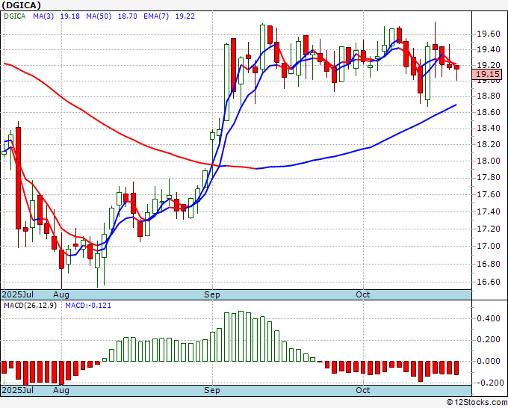Click the Oct marker on the price chart axis
The height and width of the screenshot is (408, 508).
(363, 294)
